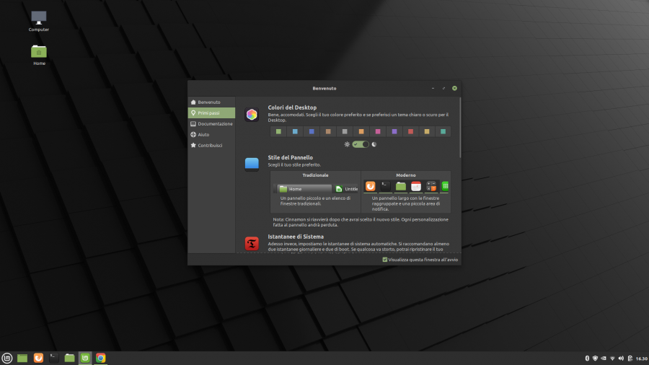
Task: Click the Stile del Pannello heading
Action: (290, 158)
